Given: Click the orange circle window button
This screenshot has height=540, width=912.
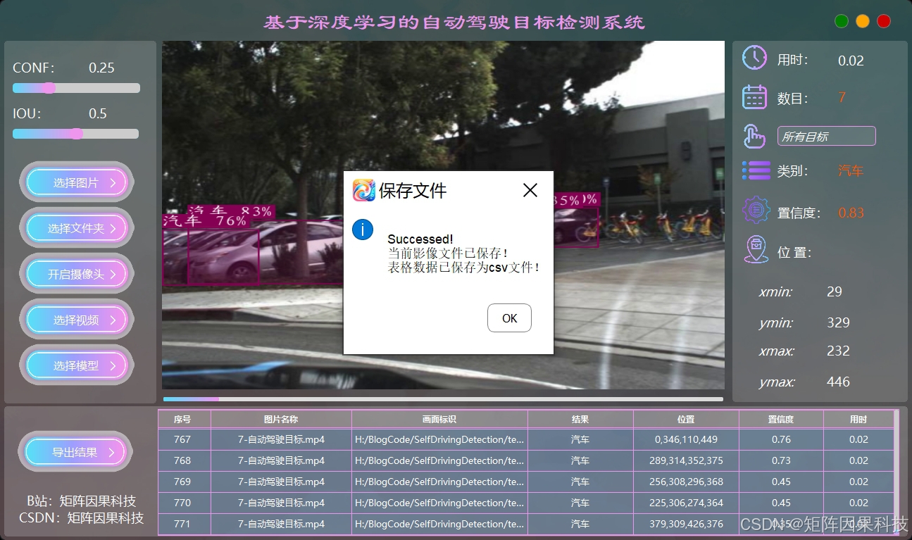Looking at the screenshot, I should [x=863, y=21].
